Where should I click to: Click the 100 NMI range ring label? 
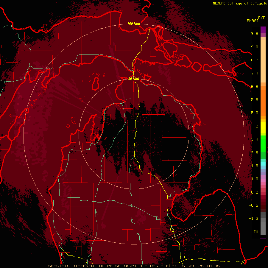click(134, 24)
